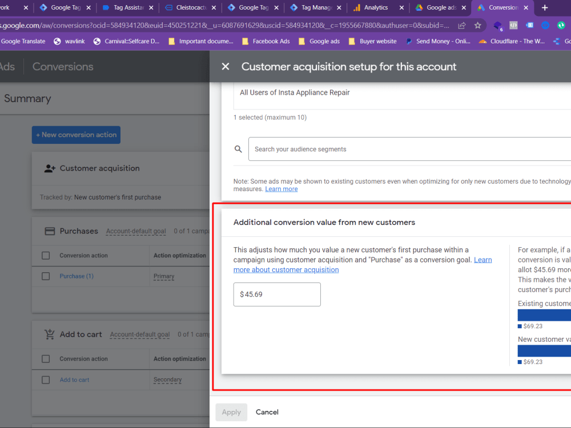The height and width of the screenshot is (428, 571).
Task: Tick the Add to cart row checkbox
Action: pyautogui.click(x=46, y=380)
